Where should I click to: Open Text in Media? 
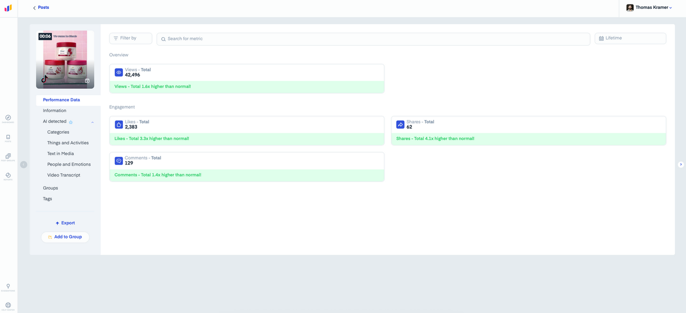coord(60,154)
